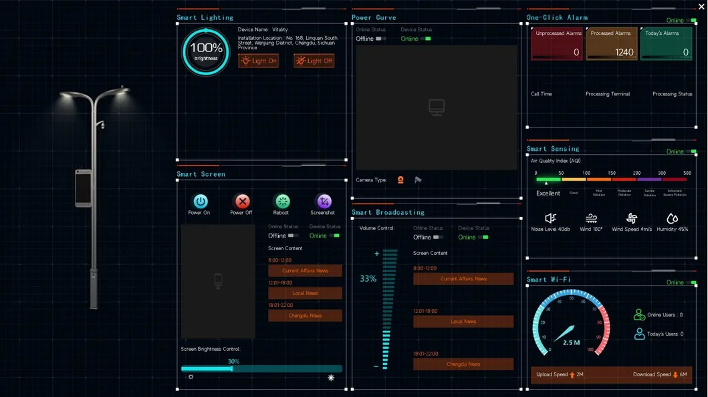The image size is (708, 397).
Task: Click the Reboot icon in Smart Screen
Action: (x=281, y=200)
